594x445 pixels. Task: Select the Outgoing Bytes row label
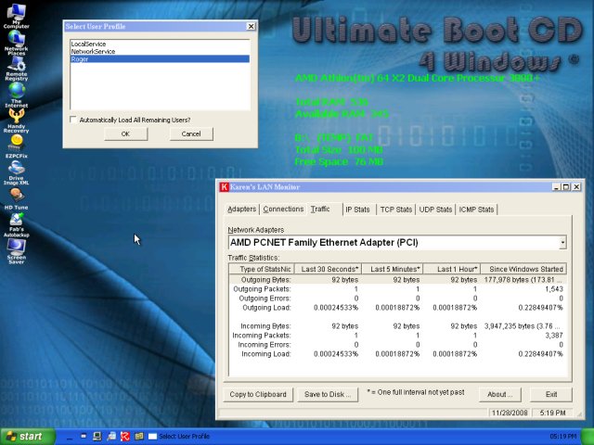266,280
